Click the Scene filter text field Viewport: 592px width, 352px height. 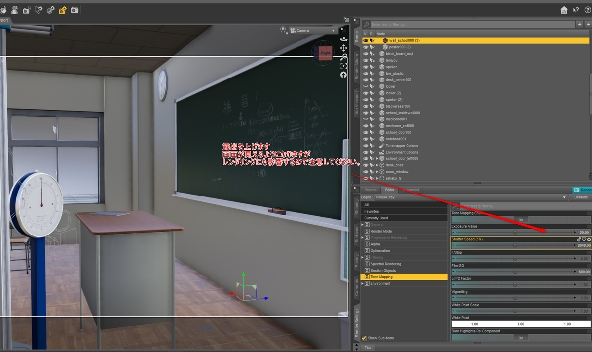coord(472,24)
